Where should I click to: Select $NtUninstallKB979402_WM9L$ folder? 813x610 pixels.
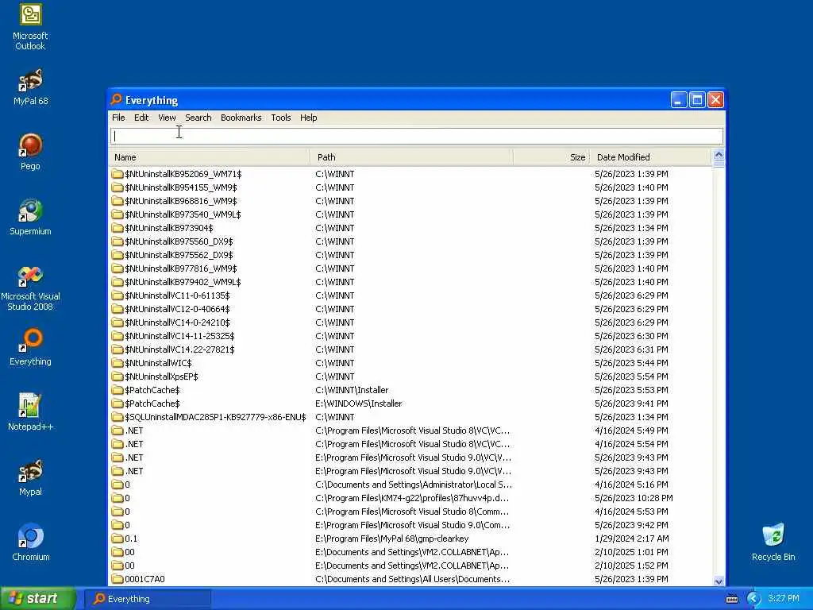click(x=410, y=282)
